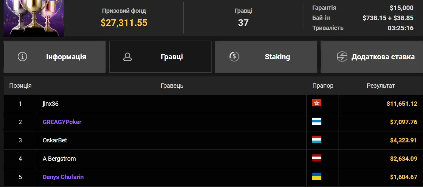The height and width of the screenshot is (187, 423).
Task: Click the flag icon next to GREAGYPoker
Action: (x=316, y=121)
